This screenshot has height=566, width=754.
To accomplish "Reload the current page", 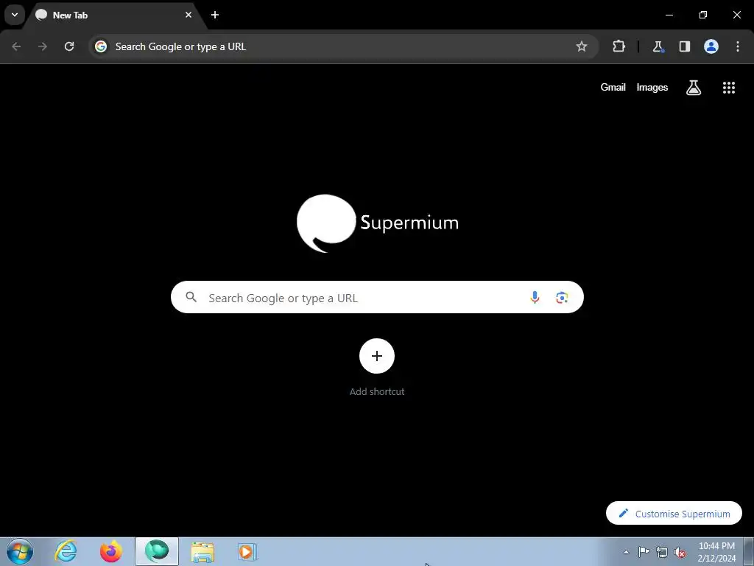I will tap(69, 46).
